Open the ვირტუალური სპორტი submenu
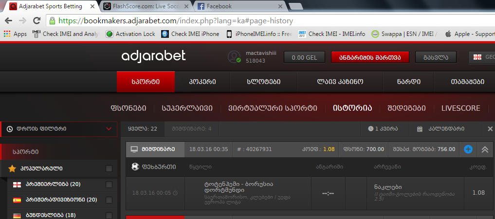Screen dimensions: 495x219 tap(273, 108)
